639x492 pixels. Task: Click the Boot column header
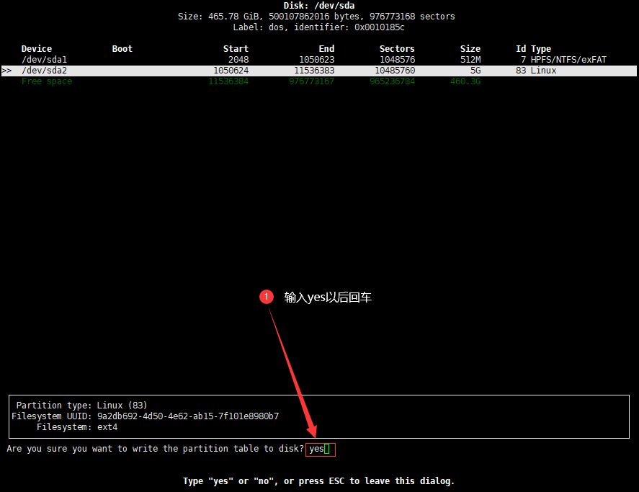click(122, 49)
